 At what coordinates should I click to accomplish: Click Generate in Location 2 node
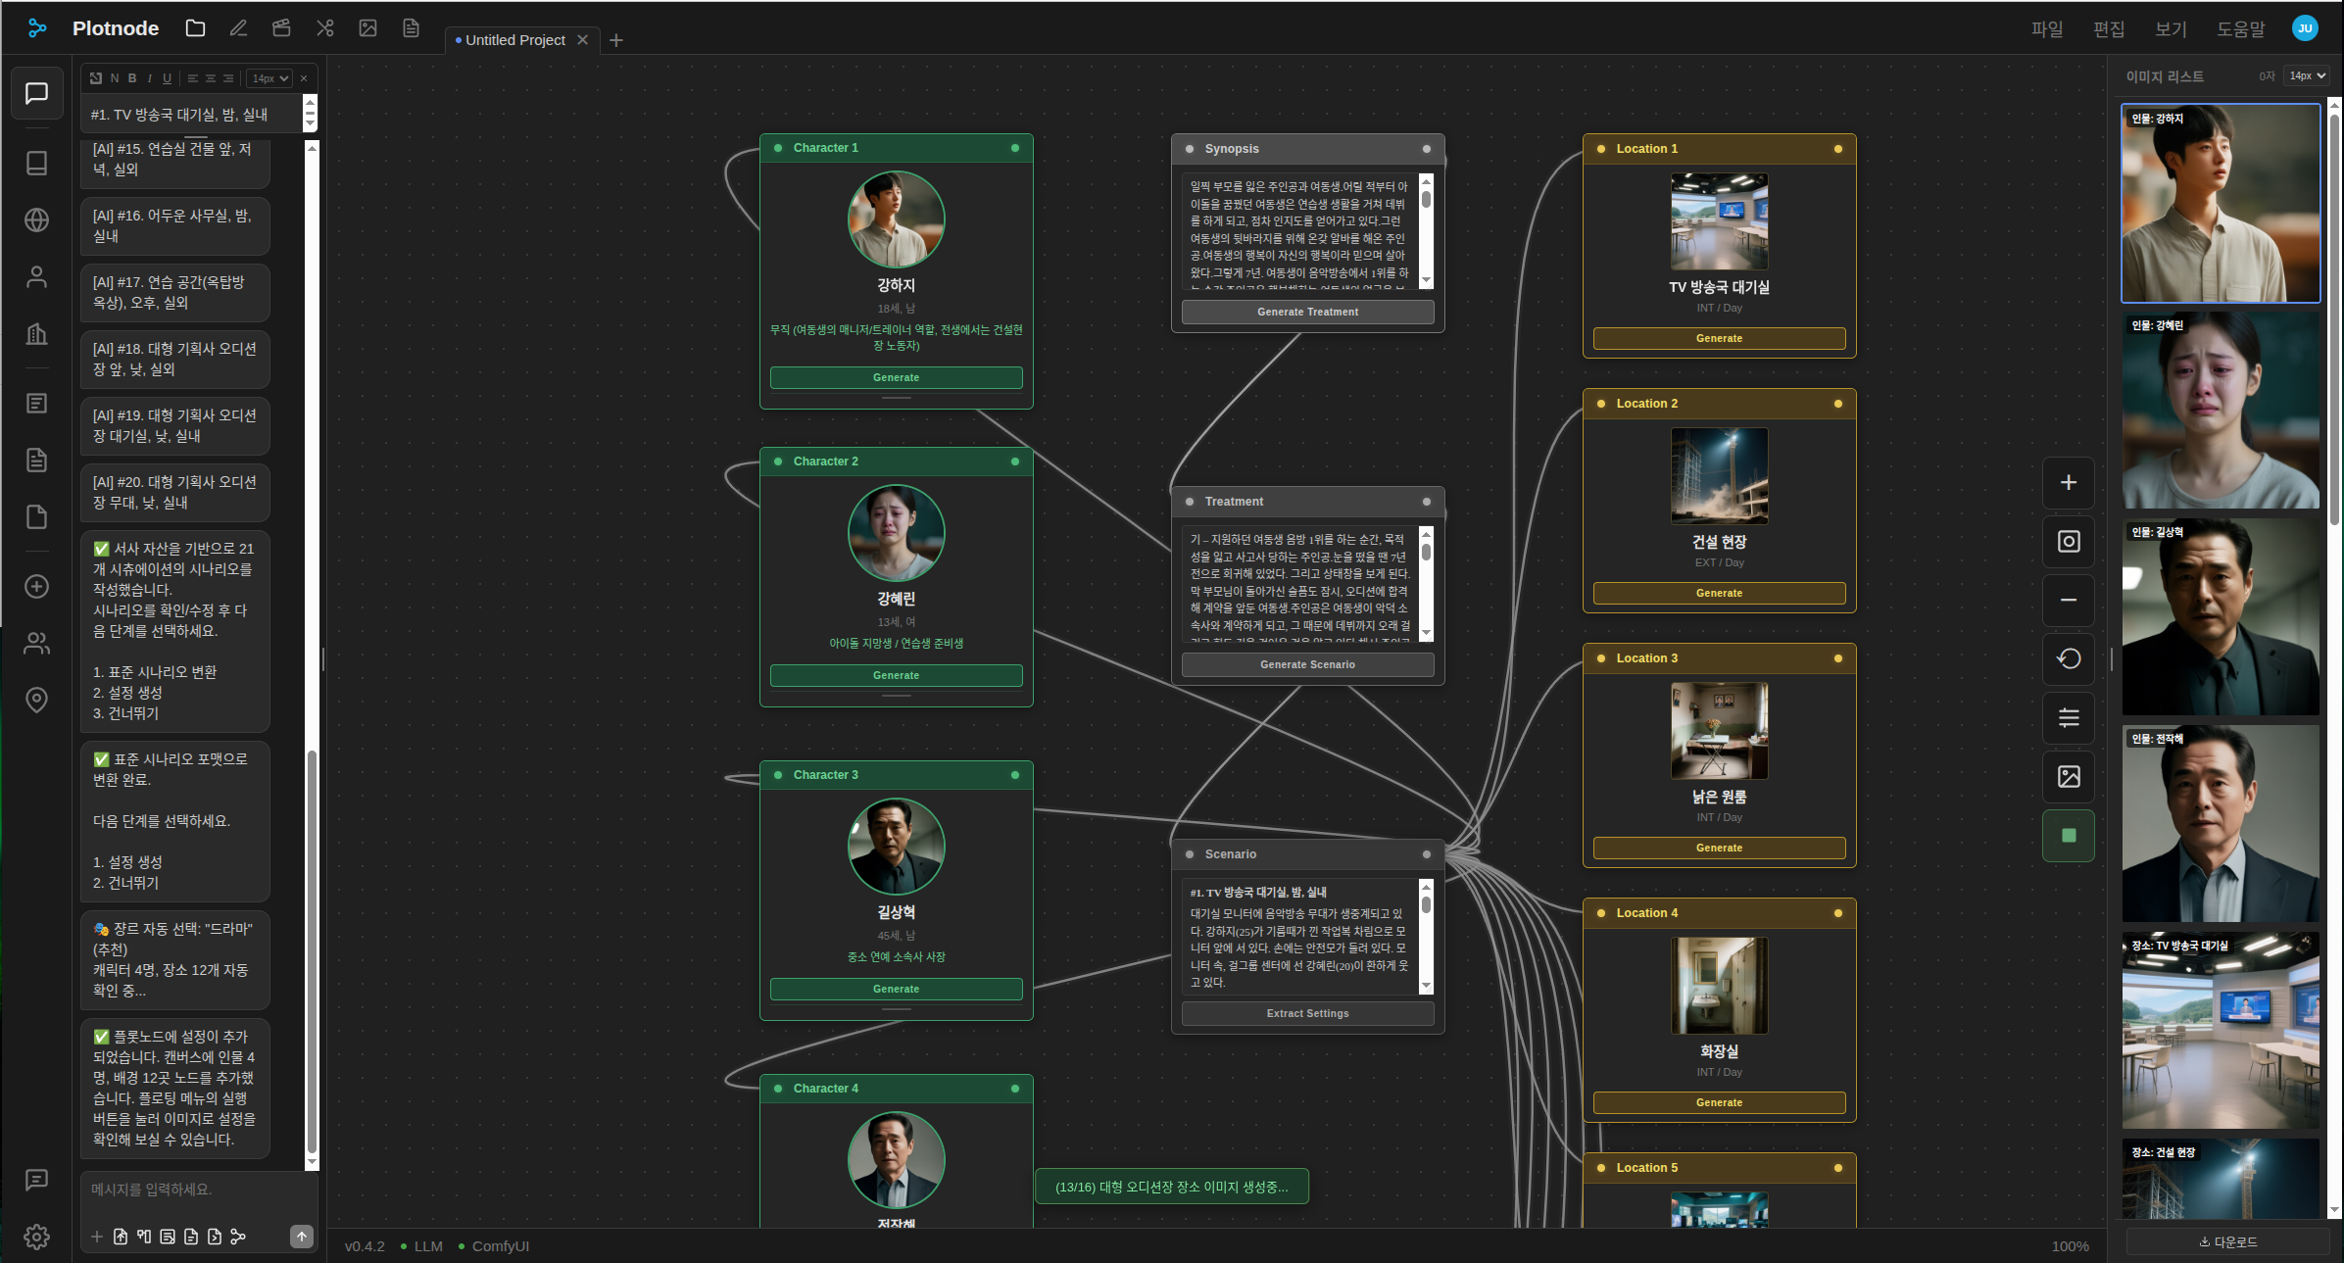click(x=1719, y=593)
